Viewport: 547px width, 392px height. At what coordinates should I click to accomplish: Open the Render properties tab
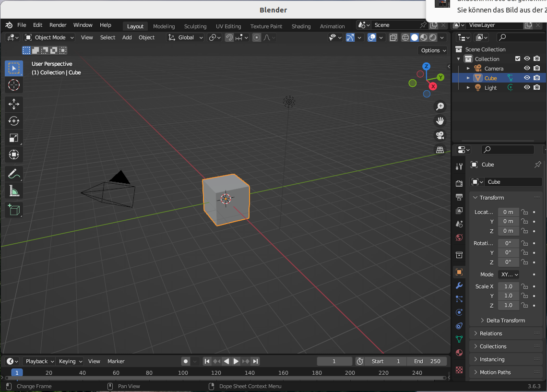tap(459, 183)
